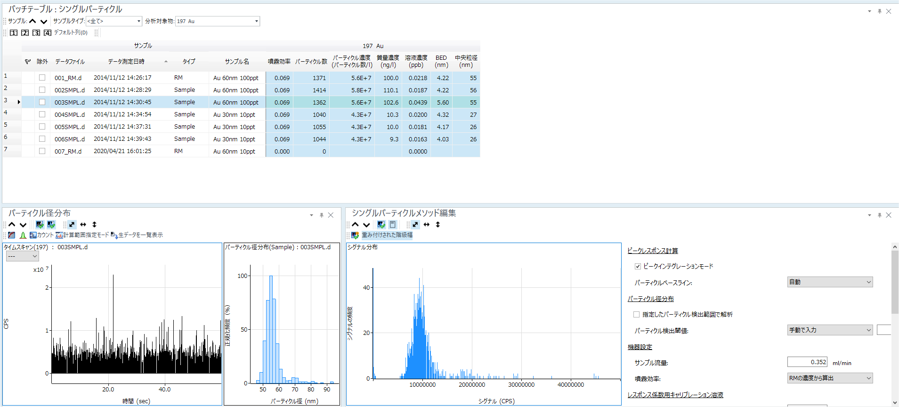Click 噴霧効率 column header
Viewport: 899px width, 407px height.
click(279, 62)
